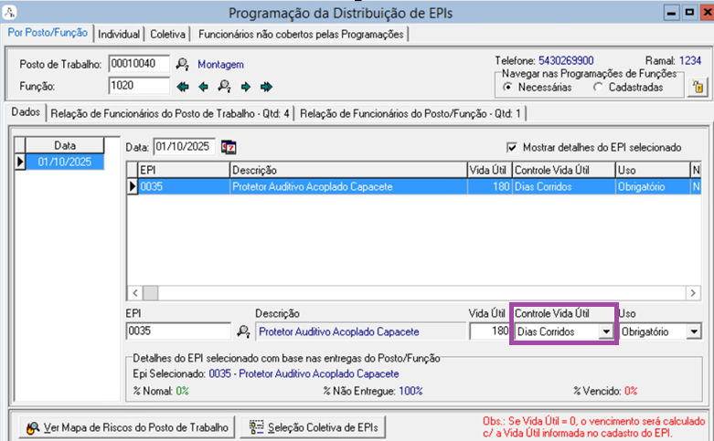Viewport: 714px width, 441px height.
Task: Click Ver Mapa de Riscos do Posto de Trabalho
Action: point(128,427)
